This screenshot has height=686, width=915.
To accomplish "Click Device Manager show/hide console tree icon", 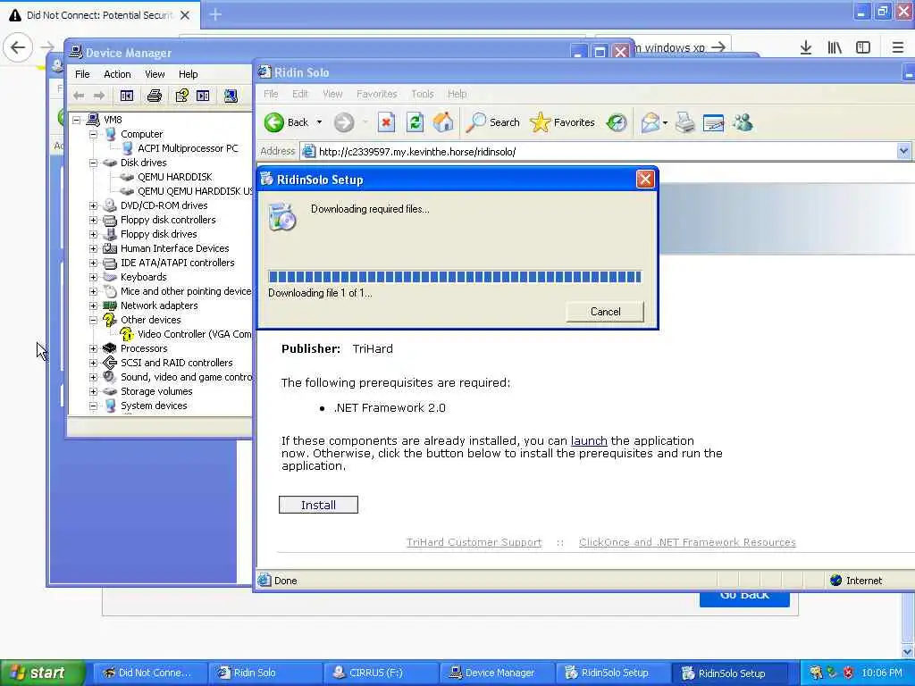I will (x=127, y=96).
